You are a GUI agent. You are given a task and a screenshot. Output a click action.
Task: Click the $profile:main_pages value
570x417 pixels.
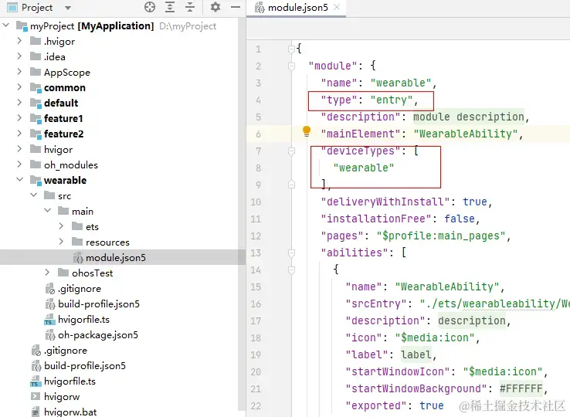click(441, 236)
